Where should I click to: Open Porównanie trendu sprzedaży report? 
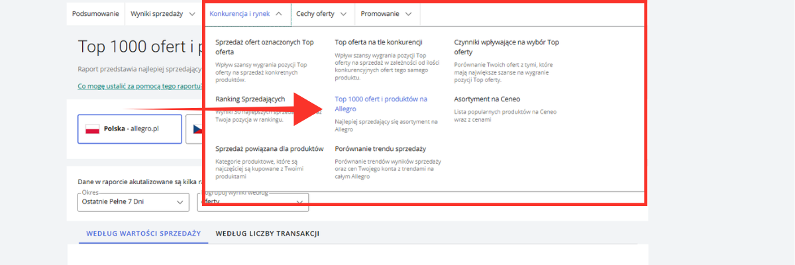[380, 148]
